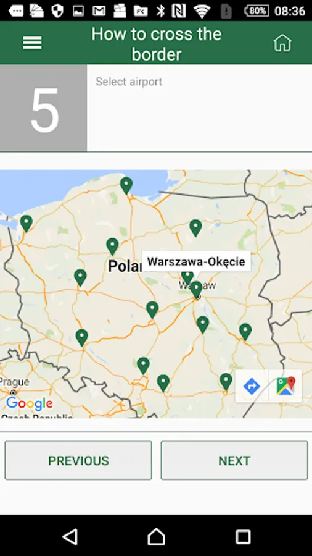Select the Warszawa-Okęcie airport pin
The height and width of the screenshot is (556, 312).
[196, 290]
